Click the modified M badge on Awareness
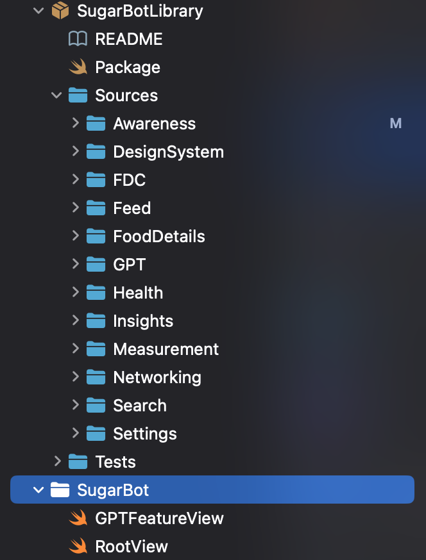 396,124
